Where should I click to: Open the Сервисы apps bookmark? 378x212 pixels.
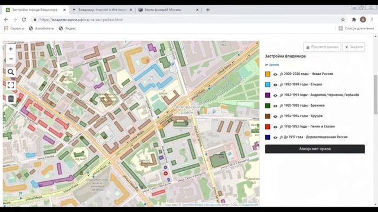[x=14, y=28]
